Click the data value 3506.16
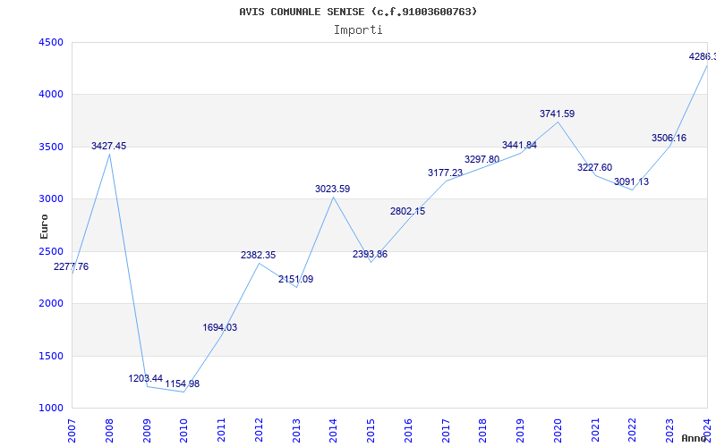This screenshot has height=447, width=716. pos(669,139)
